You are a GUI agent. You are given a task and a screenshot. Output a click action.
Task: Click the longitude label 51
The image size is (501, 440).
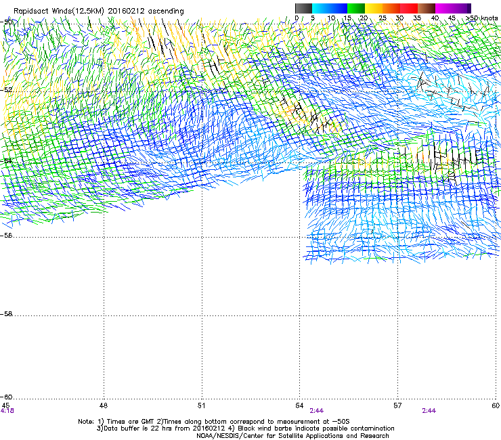click(x=201, y=405)
